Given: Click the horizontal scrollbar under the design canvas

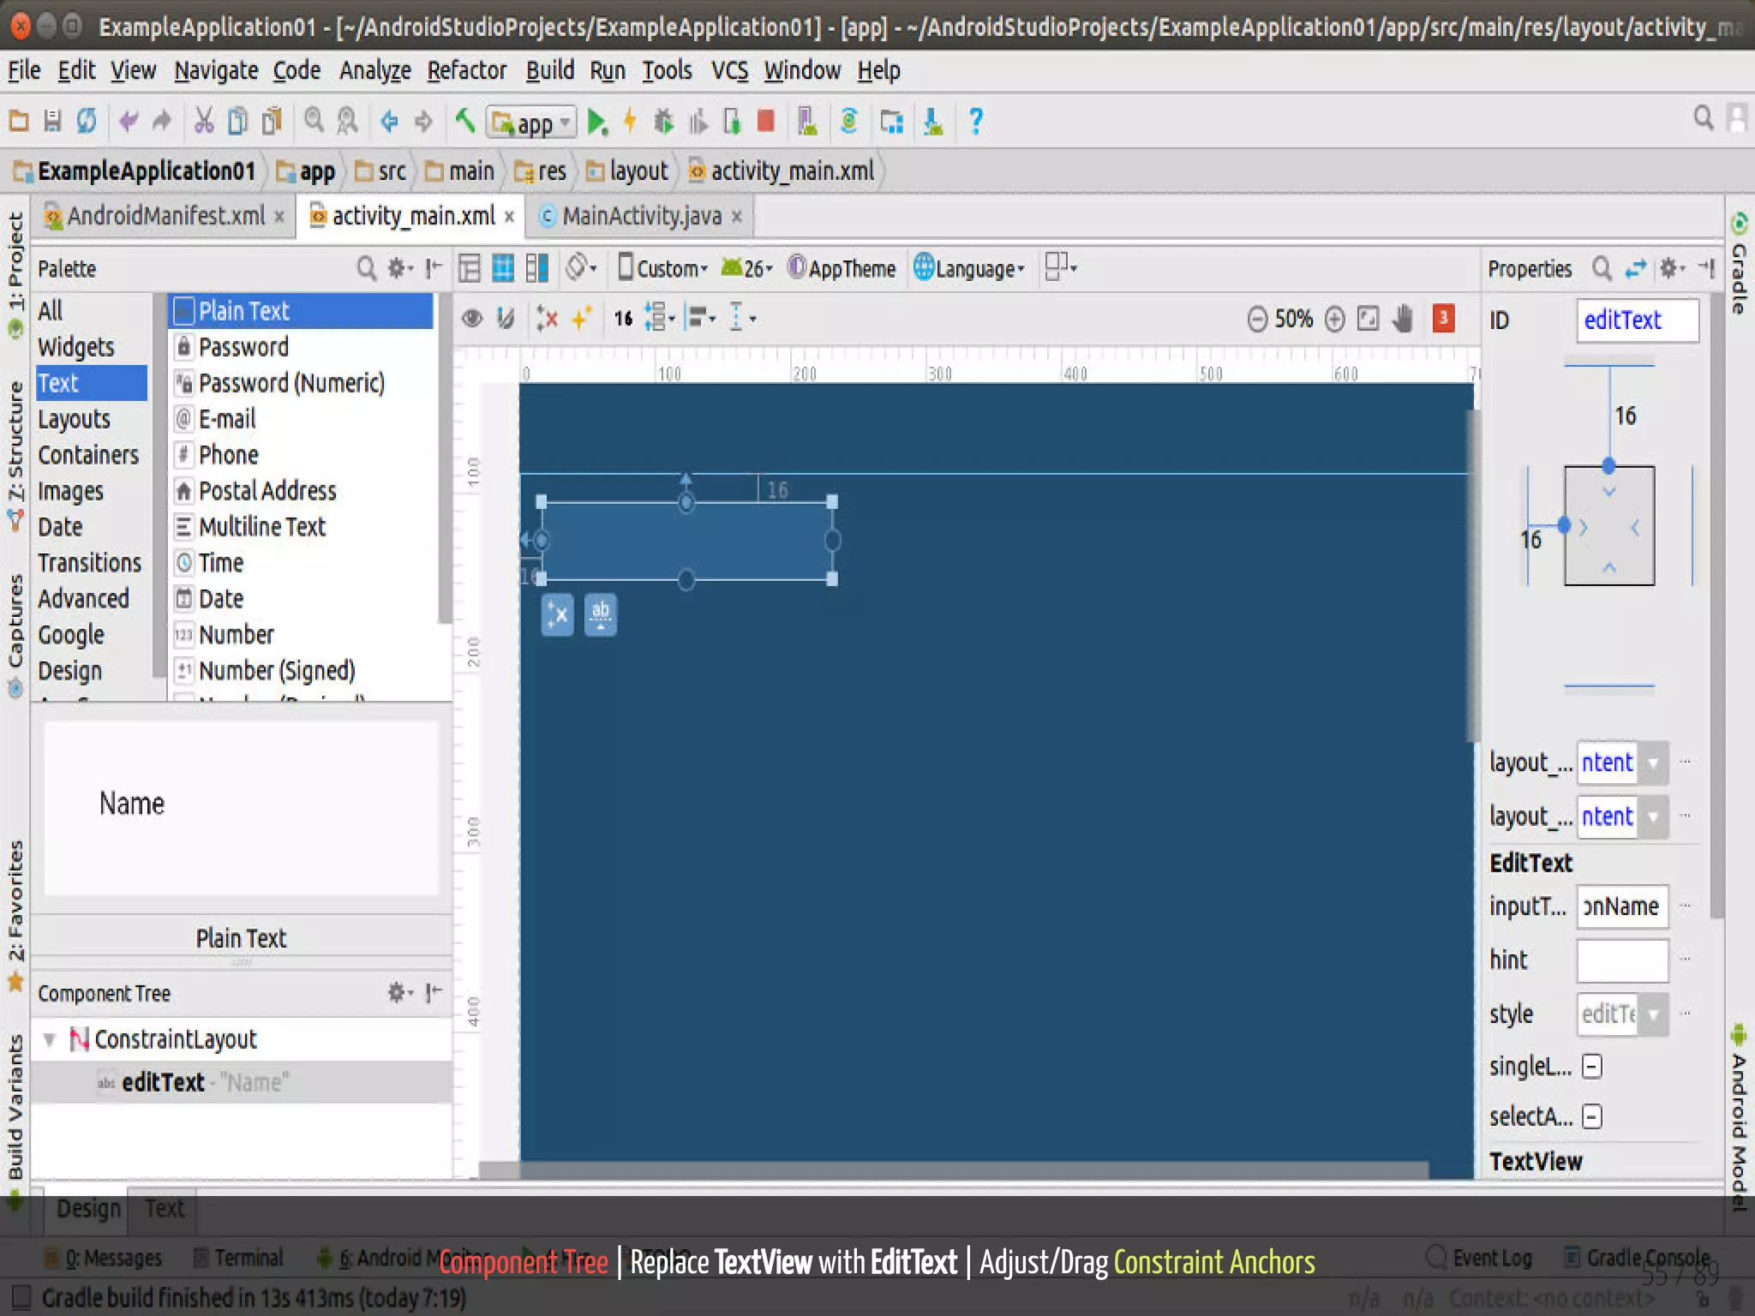Looking at the screenshot, I should pyautogui.click(x=953, y=1169).
